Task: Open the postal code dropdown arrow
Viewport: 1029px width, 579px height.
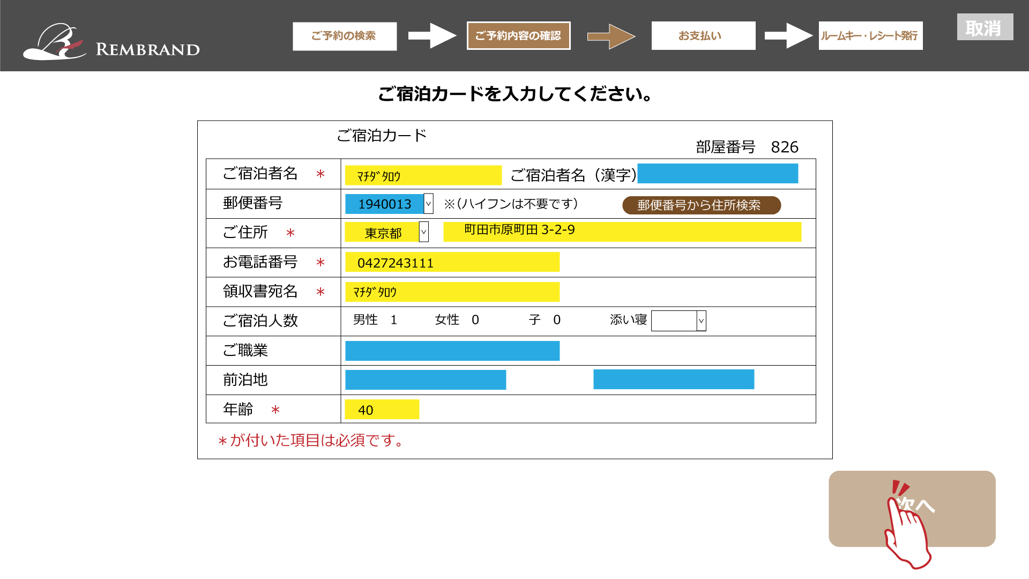Action: [x=428, y=204]
